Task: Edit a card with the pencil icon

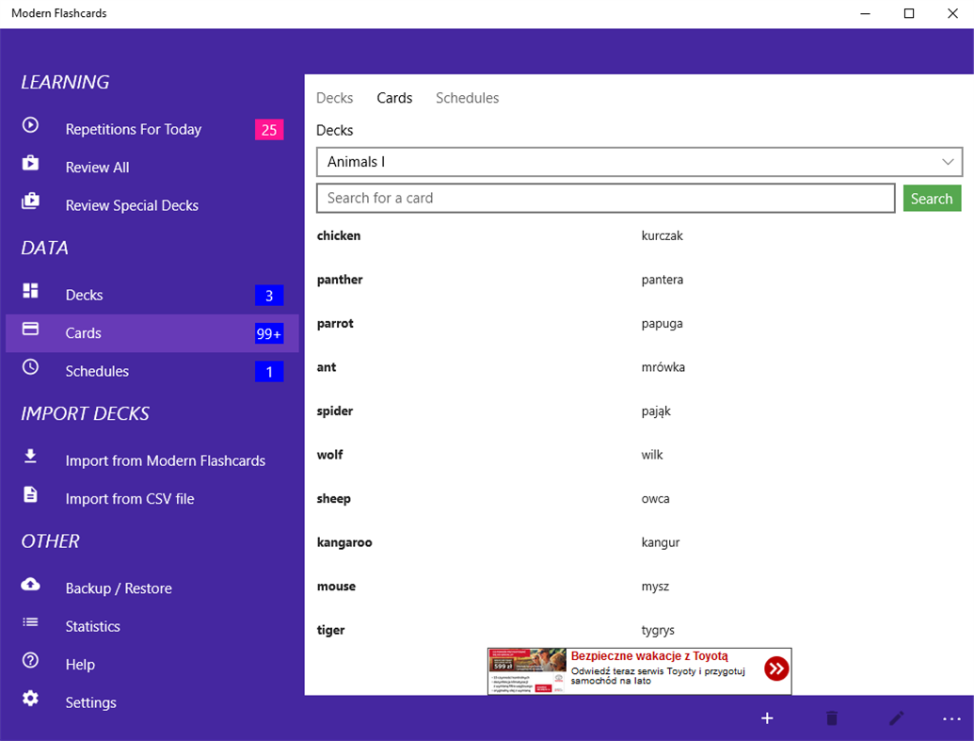Action: click(x=896, y=717)
